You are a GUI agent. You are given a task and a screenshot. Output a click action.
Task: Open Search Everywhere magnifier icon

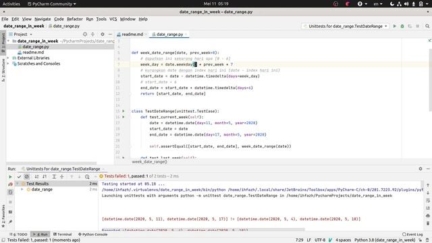click(427, 26)
